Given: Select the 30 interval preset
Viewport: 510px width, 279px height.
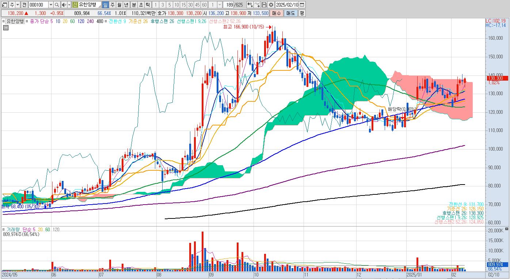Looking at the screenshot, I should [190, 5].
